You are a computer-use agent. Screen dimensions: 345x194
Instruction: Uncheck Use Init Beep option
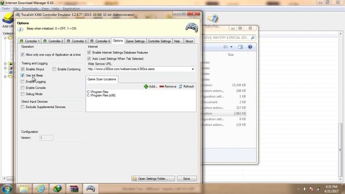point(23,75)
